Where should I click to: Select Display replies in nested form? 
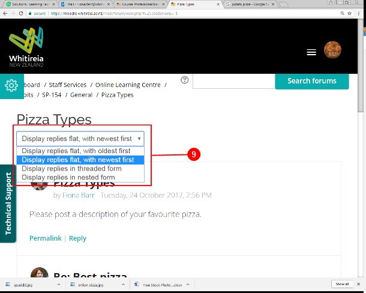click(x=80, y=177)
